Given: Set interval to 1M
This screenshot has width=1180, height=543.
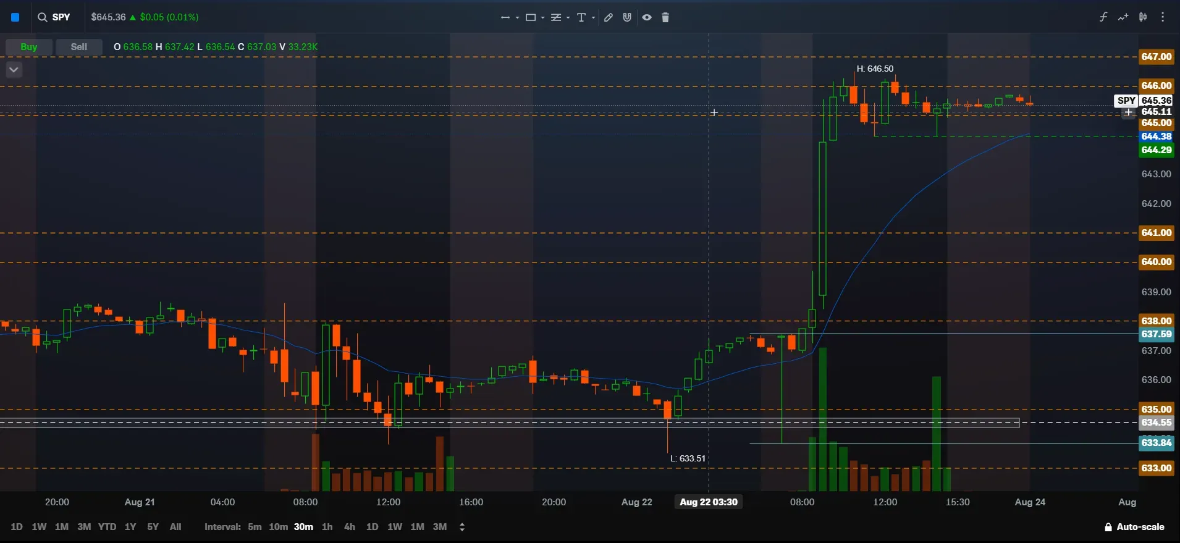Looking at the screenshot, I should coord(418,527).
